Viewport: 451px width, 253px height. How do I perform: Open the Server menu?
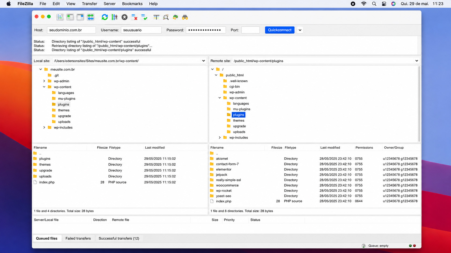[x=110, y=4]
